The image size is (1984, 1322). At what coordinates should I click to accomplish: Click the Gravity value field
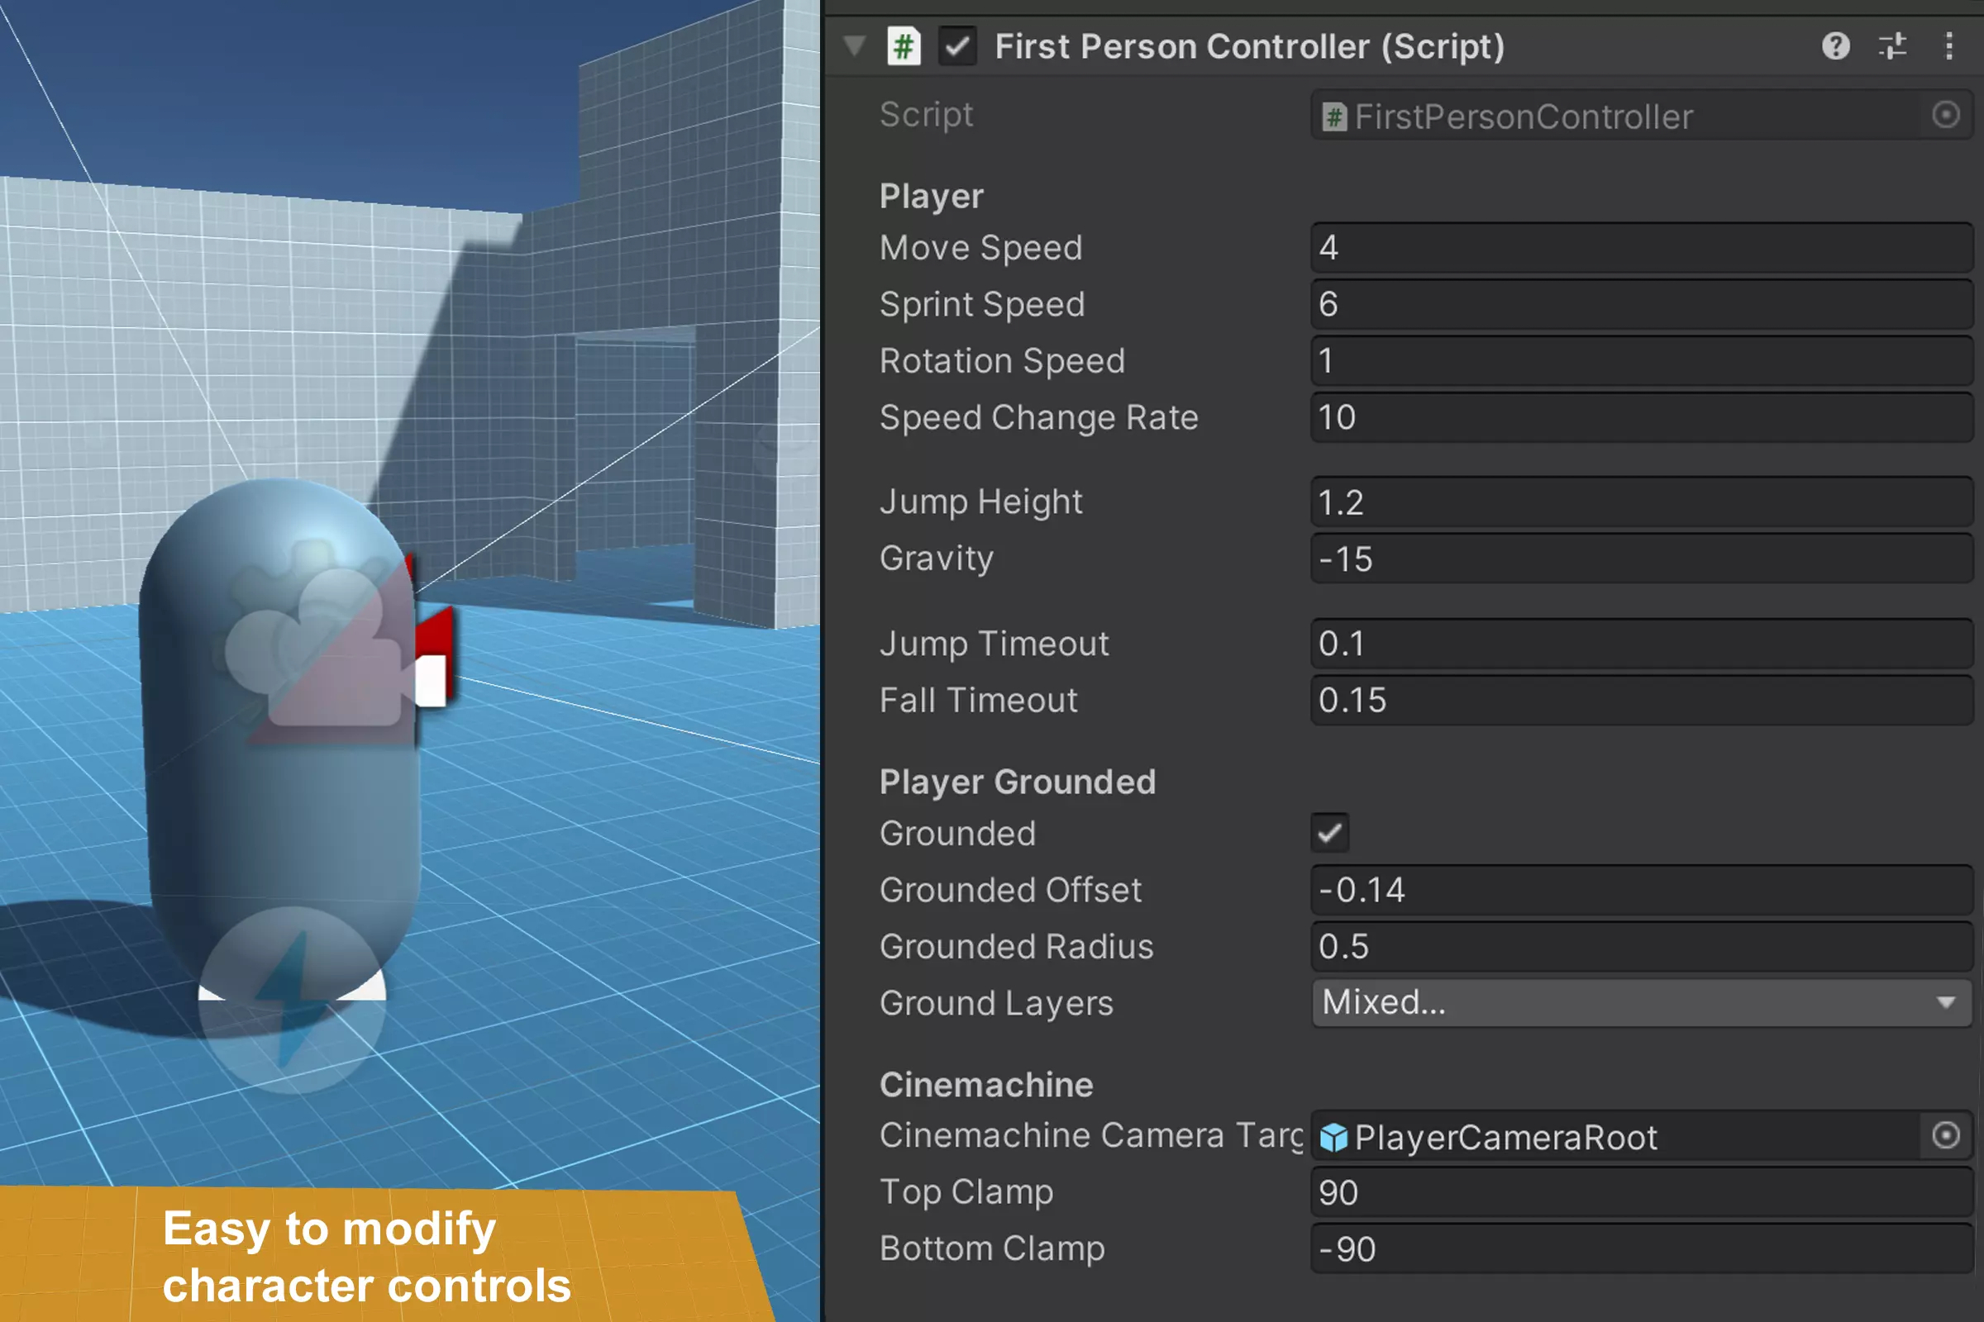pyautogui.click(x=1641, y=559)
